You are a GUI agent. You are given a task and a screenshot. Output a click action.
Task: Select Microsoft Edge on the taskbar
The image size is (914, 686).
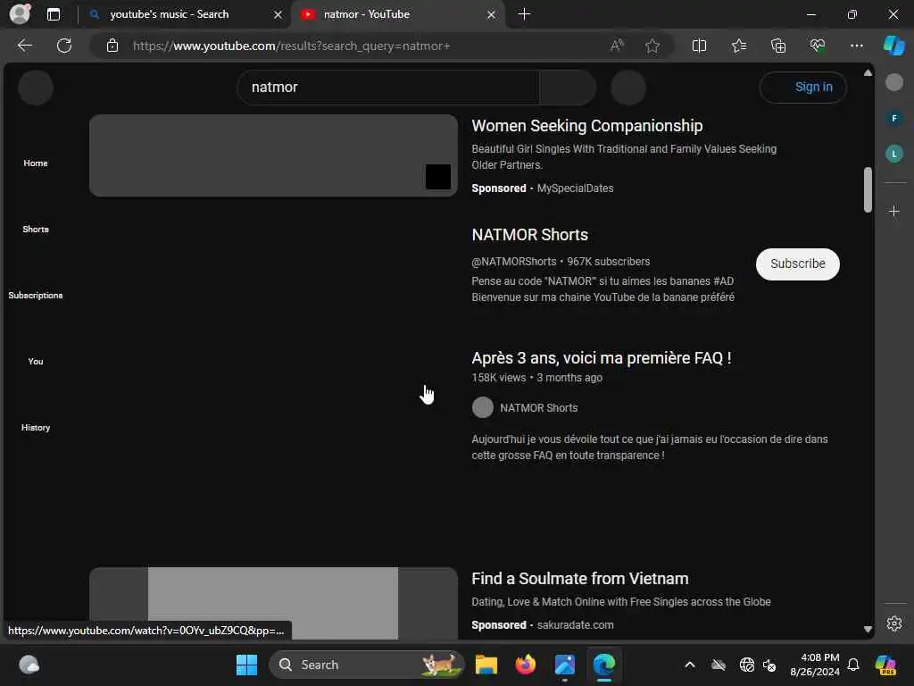[x=604, y=665]
